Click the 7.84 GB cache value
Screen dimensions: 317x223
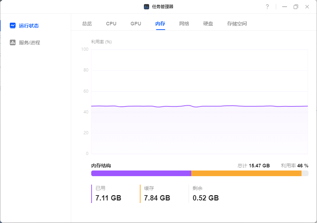(x=157, y=198)
